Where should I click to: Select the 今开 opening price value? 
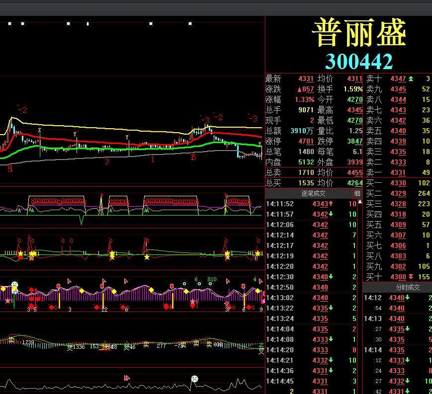click(355, 99)
